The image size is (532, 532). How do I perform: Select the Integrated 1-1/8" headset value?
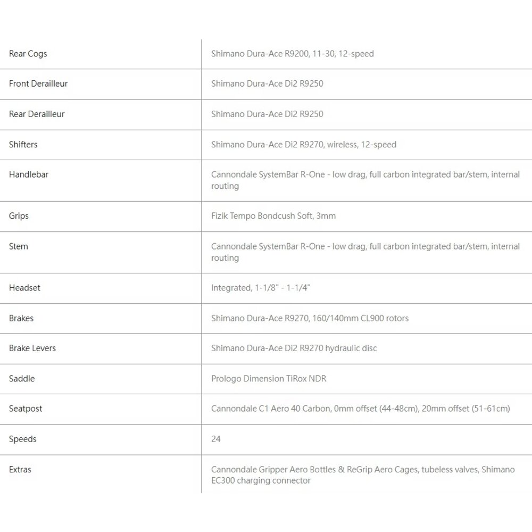point(261,288)
